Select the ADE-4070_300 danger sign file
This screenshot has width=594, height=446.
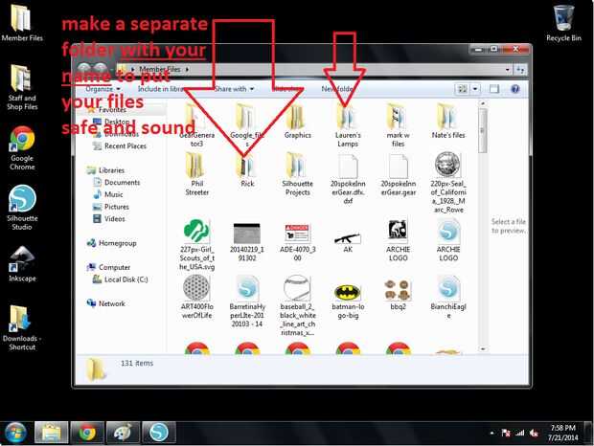tap(297, 242)
